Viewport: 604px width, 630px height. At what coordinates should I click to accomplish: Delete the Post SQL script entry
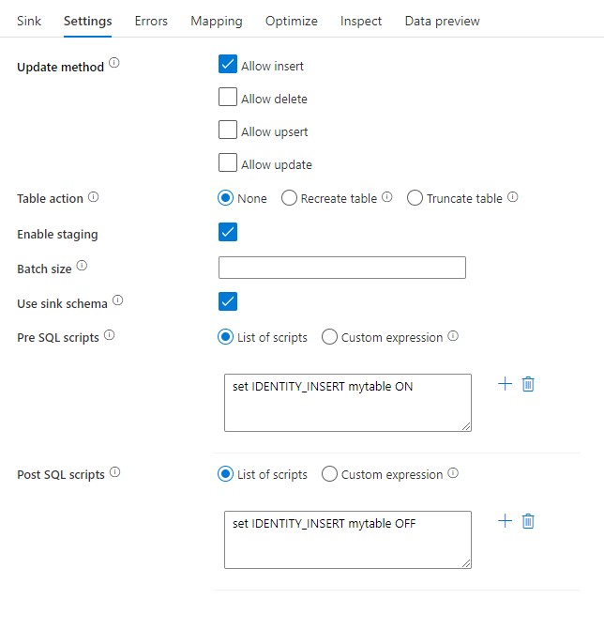point(528,521)
